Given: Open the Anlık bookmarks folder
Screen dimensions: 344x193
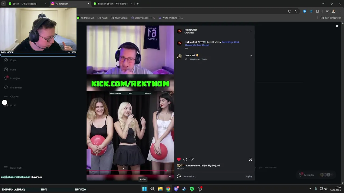Looking at the screenshot, I should tap(103, 18).
